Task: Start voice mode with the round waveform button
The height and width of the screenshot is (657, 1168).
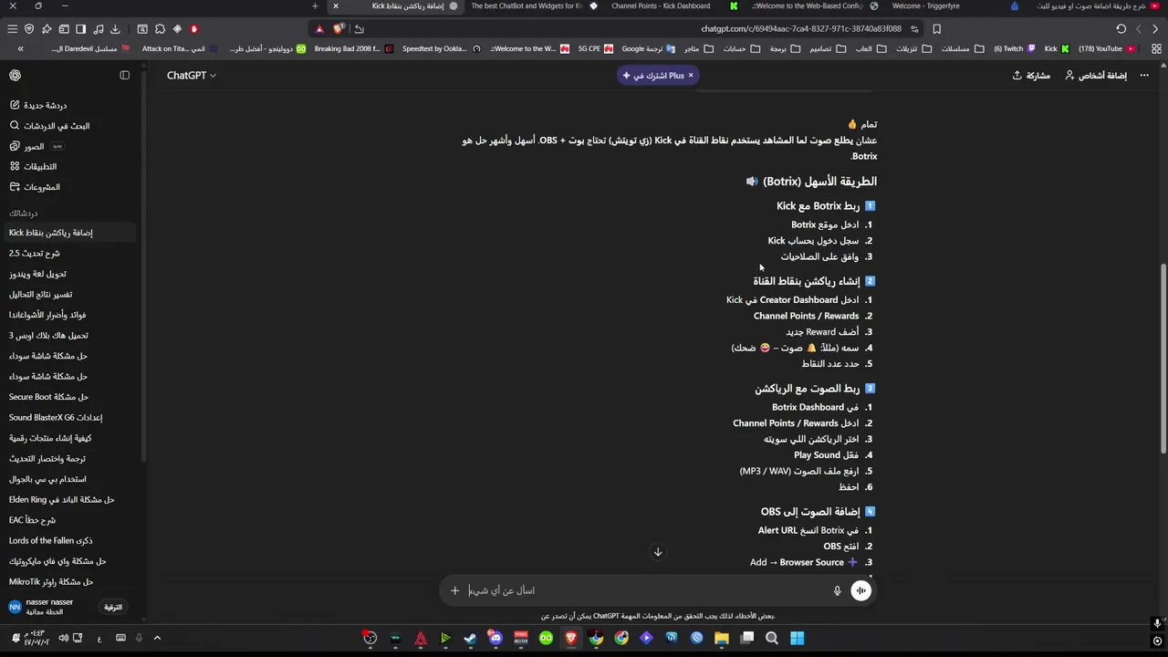Action: (x=860, y=590)
